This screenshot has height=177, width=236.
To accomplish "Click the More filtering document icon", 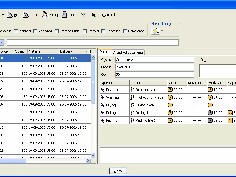I will [155, 31].
